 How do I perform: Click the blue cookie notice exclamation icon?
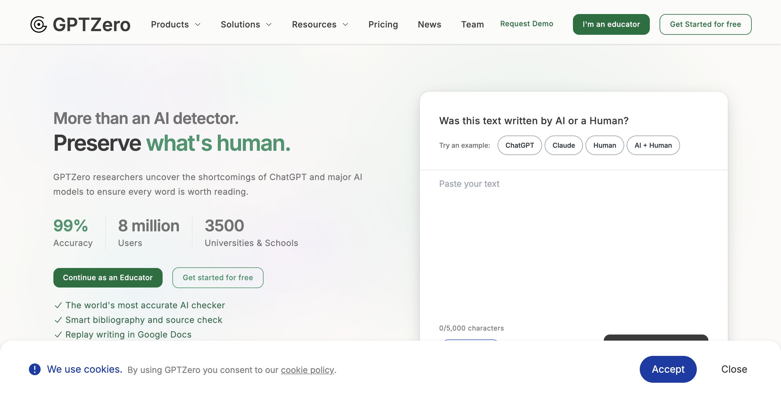click(x=35, y=369)
